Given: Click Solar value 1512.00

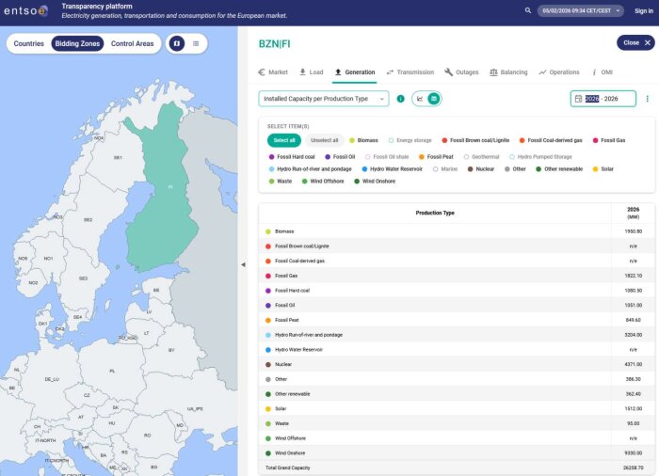Looking at the screenshot, I should [633, 409].
